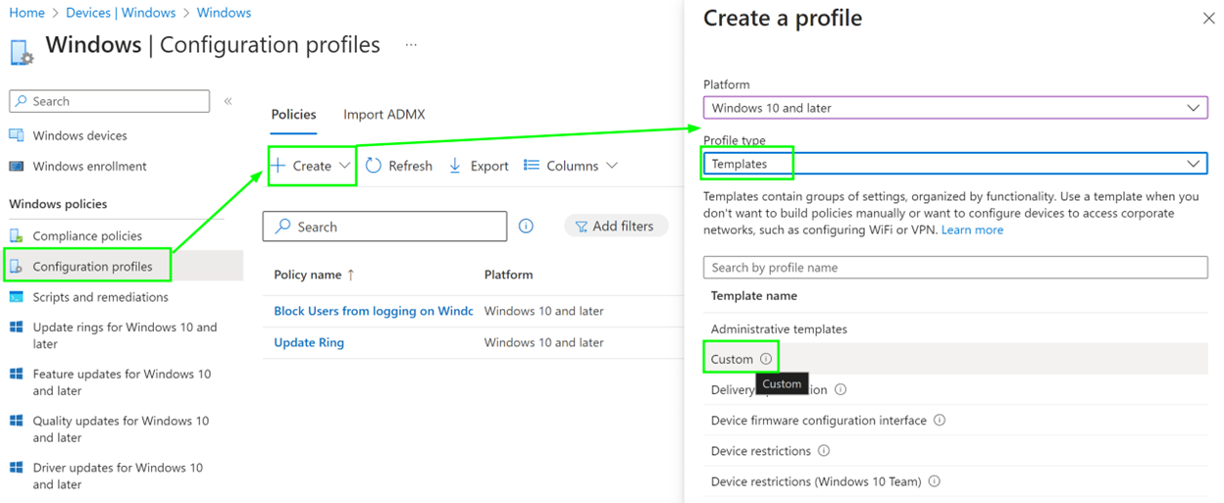This screenshot has width=1224, height=503.
Task: Click info icon on Delivery optimization row
Action: [x=841, y=389]
